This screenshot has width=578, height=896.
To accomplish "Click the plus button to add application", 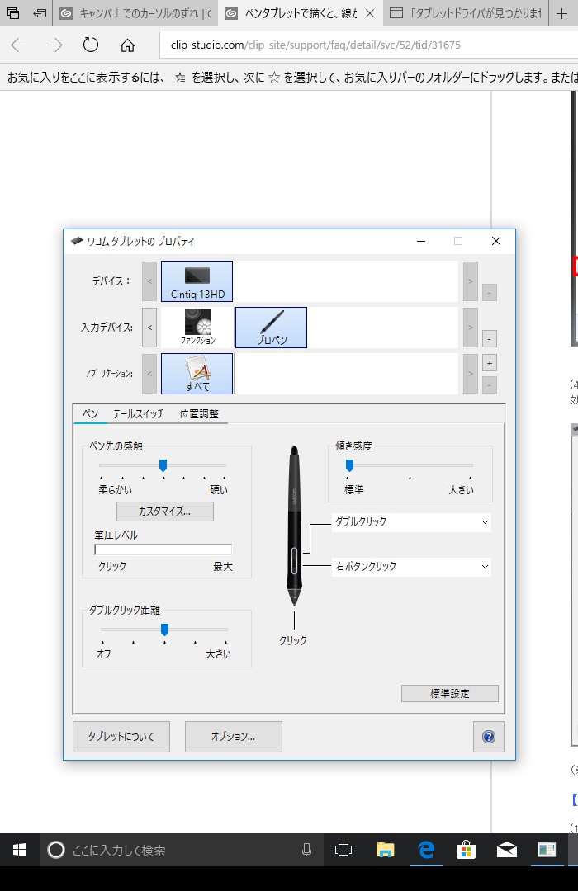I will click(x=490, y=363).
